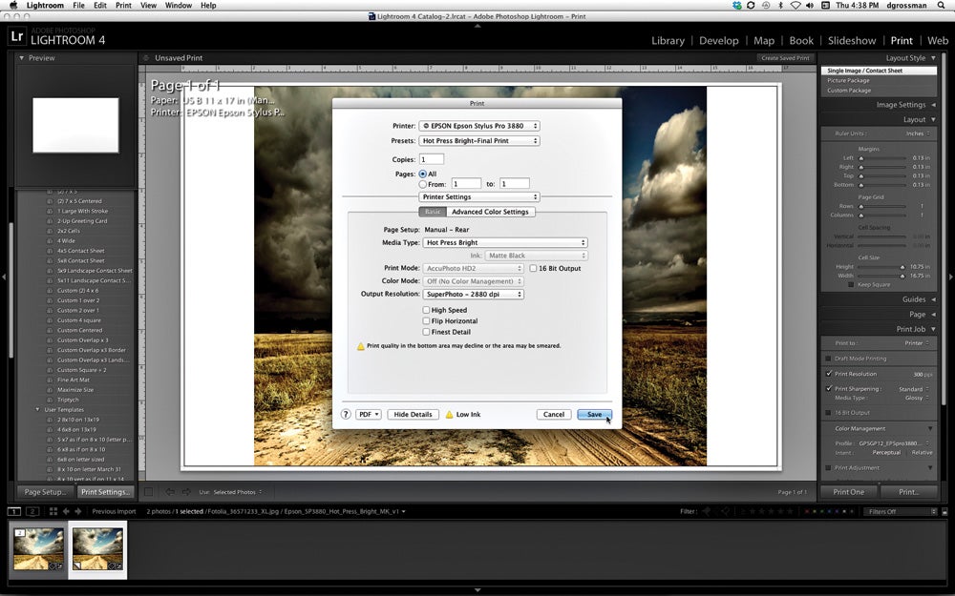Open the Window menu

[179, 6]
